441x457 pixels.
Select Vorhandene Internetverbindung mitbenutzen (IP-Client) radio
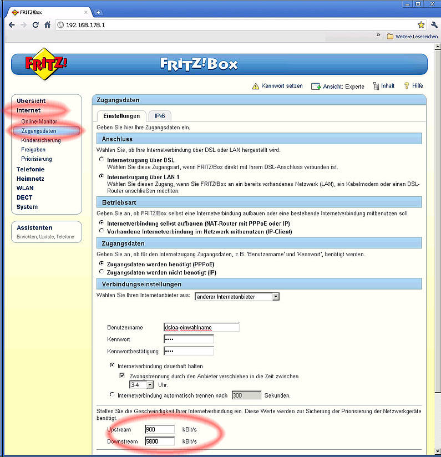pos(102,231)
